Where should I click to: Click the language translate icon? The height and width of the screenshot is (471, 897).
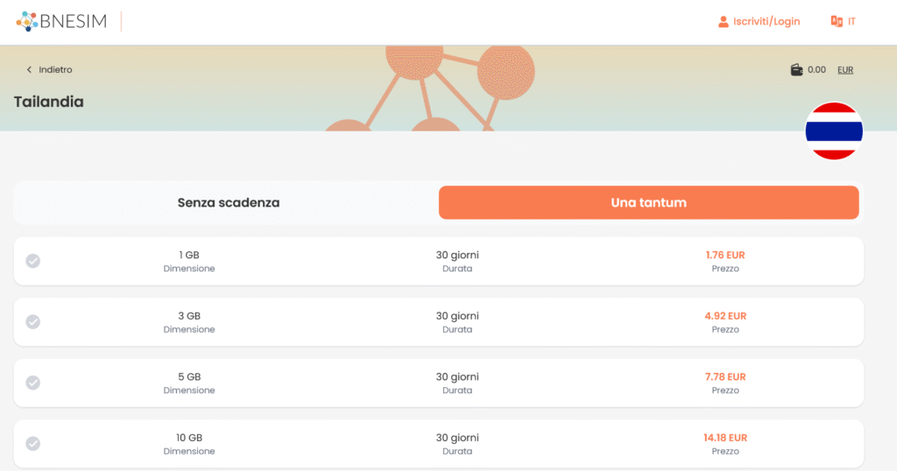837,21
